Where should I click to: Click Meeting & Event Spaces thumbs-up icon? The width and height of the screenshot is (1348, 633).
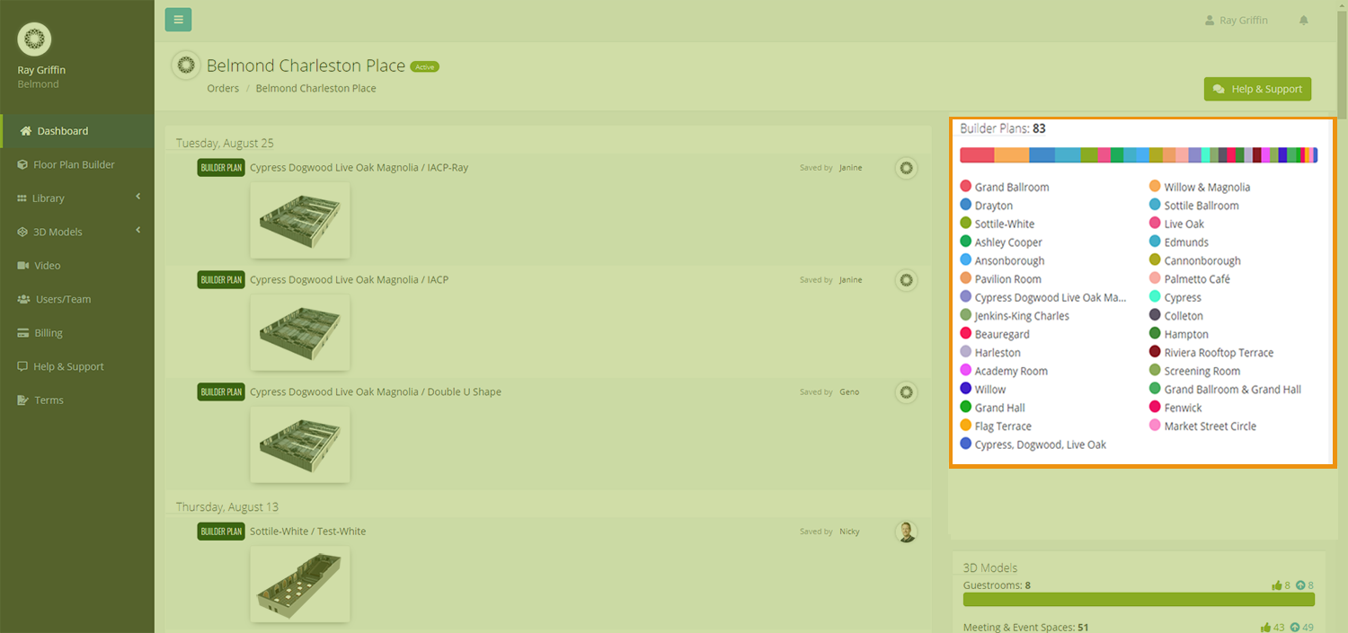click(1265, 628)
